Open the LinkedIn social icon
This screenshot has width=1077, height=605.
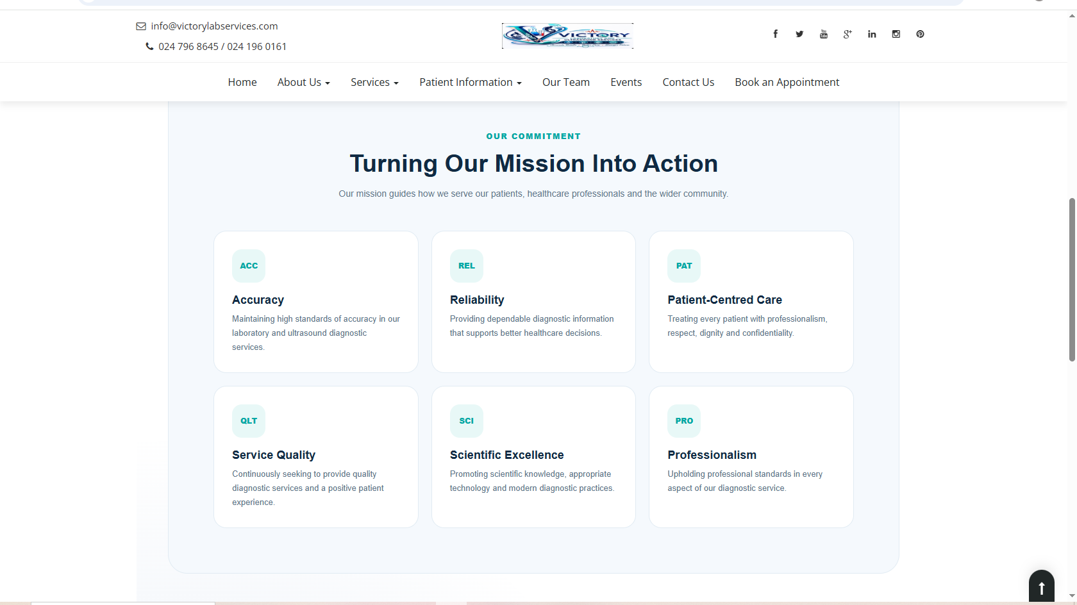(x=872, y=34)
